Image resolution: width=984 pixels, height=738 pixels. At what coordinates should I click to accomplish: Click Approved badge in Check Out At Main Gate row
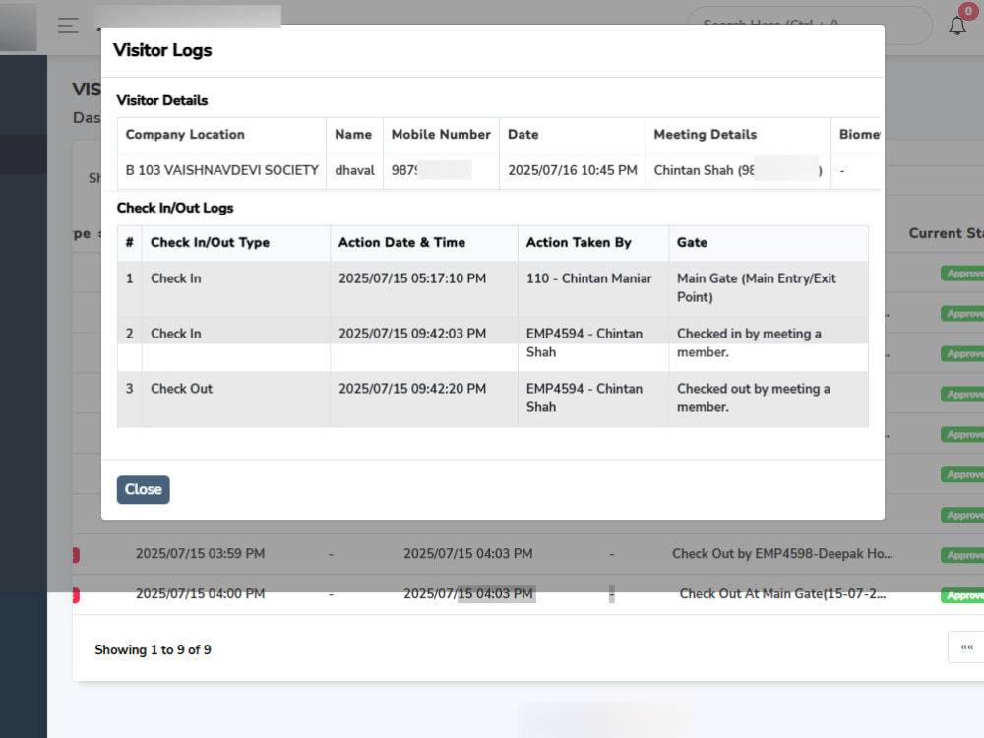(x=962, y=595)
